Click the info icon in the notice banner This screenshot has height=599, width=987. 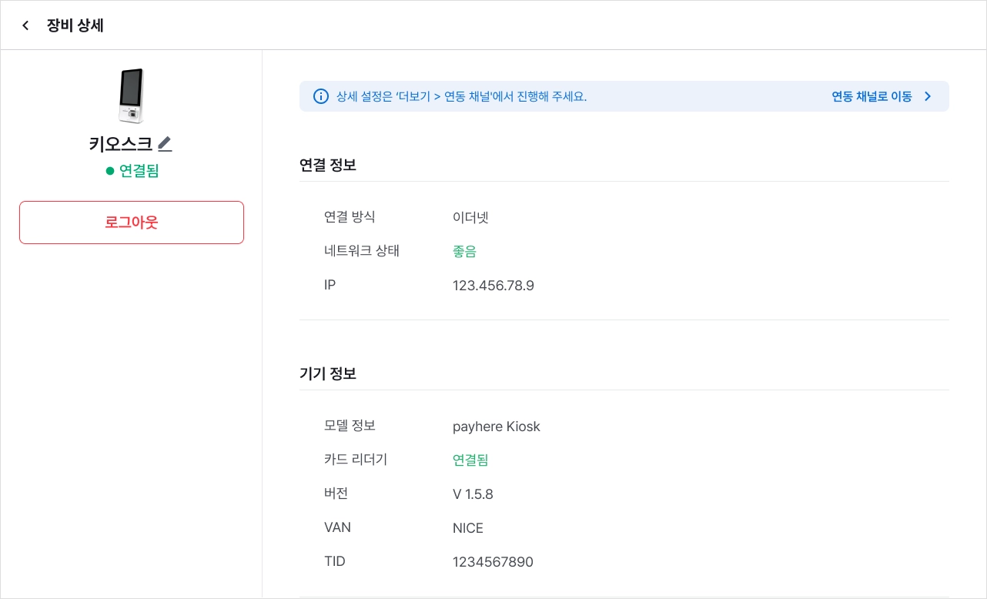click(320, 96)
